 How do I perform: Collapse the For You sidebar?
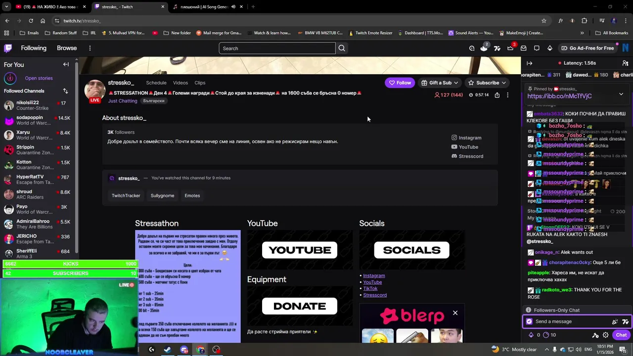66,64
